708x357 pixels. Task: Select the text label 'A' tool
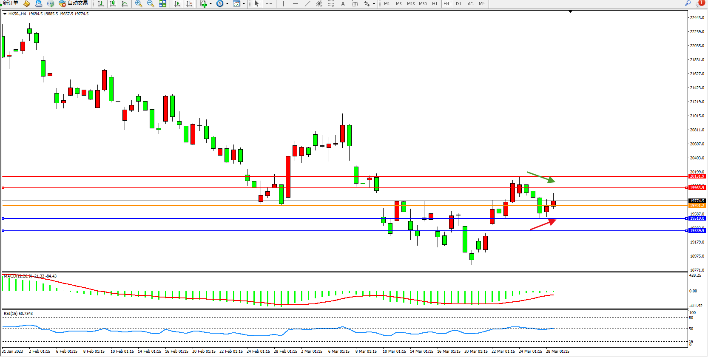click(343, 4)
